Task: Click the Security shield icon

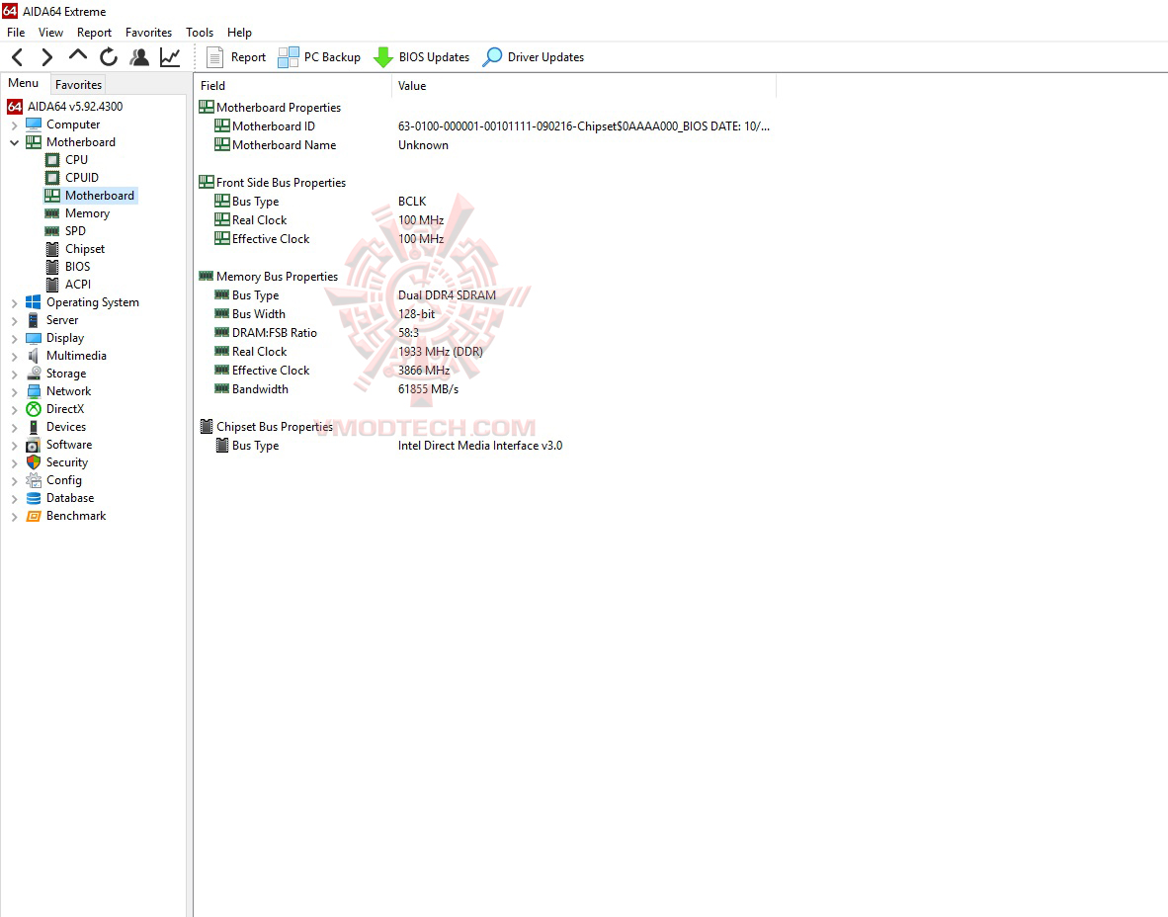Action: tap(34, 462)
